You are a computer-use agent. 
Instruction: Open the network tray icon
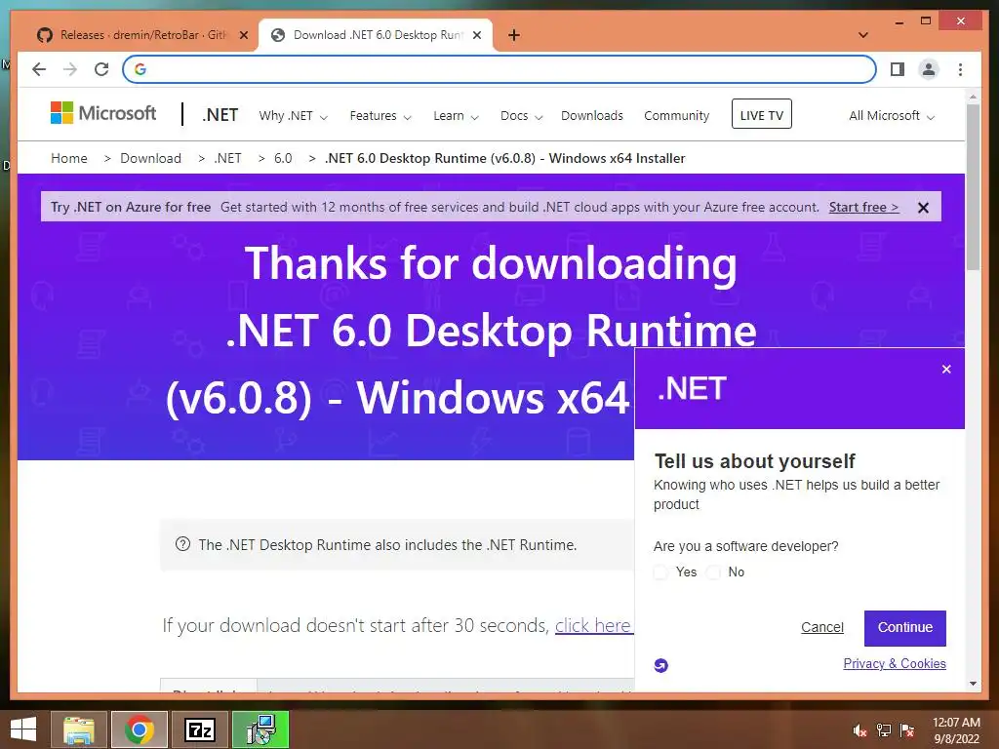[x=884, y=730]
